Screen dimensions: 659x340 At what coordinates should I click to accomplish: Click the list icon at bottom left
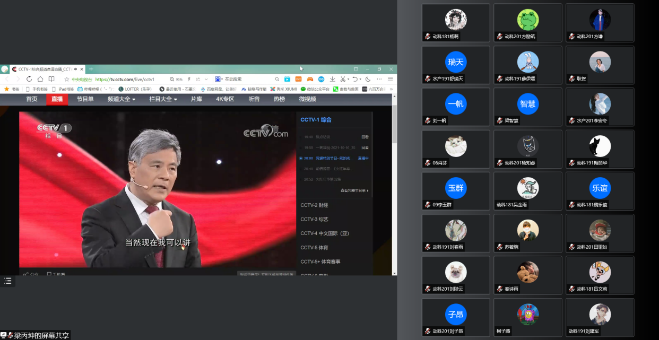point(7,281)
